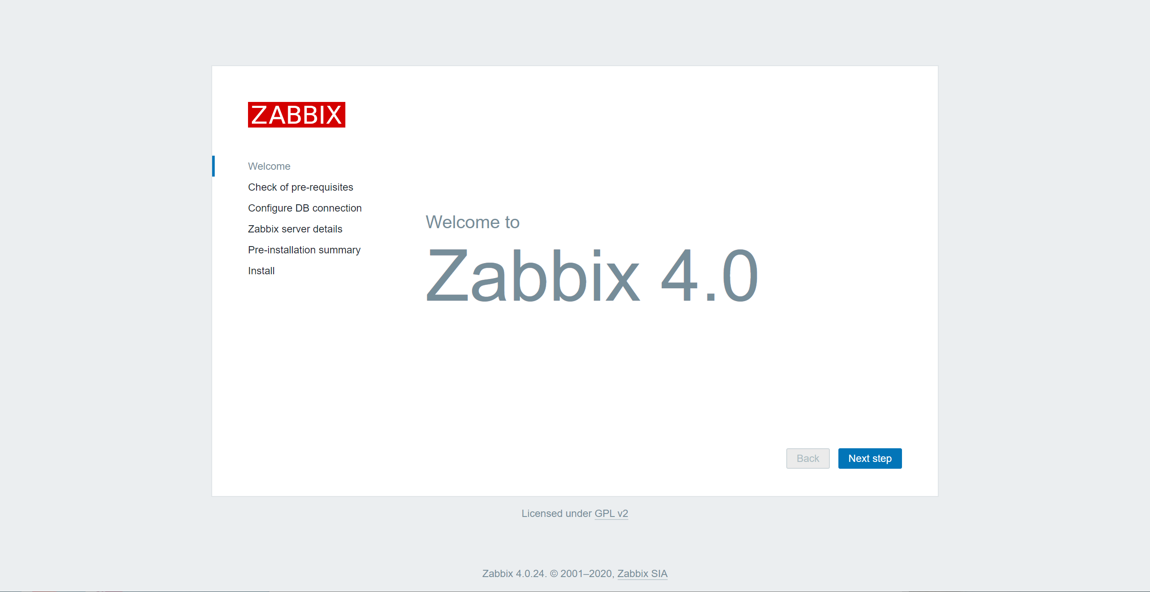Return to database setup via Configure DB connection

pyautogui.click(x=304, y=208)
